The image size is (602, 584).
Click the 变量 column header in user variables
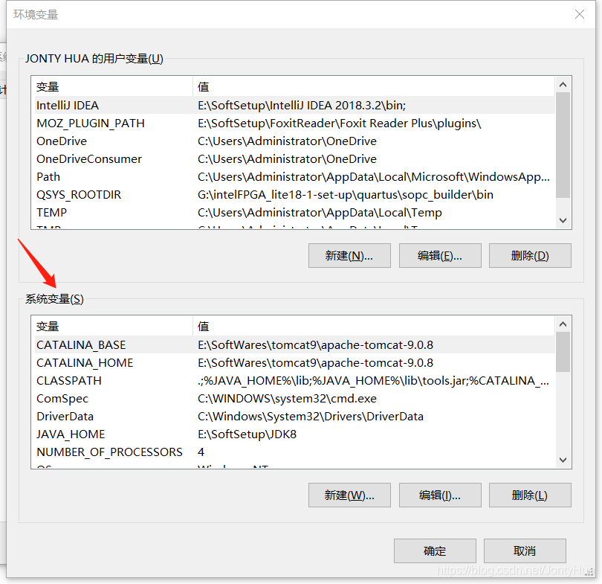click(48, 86)
